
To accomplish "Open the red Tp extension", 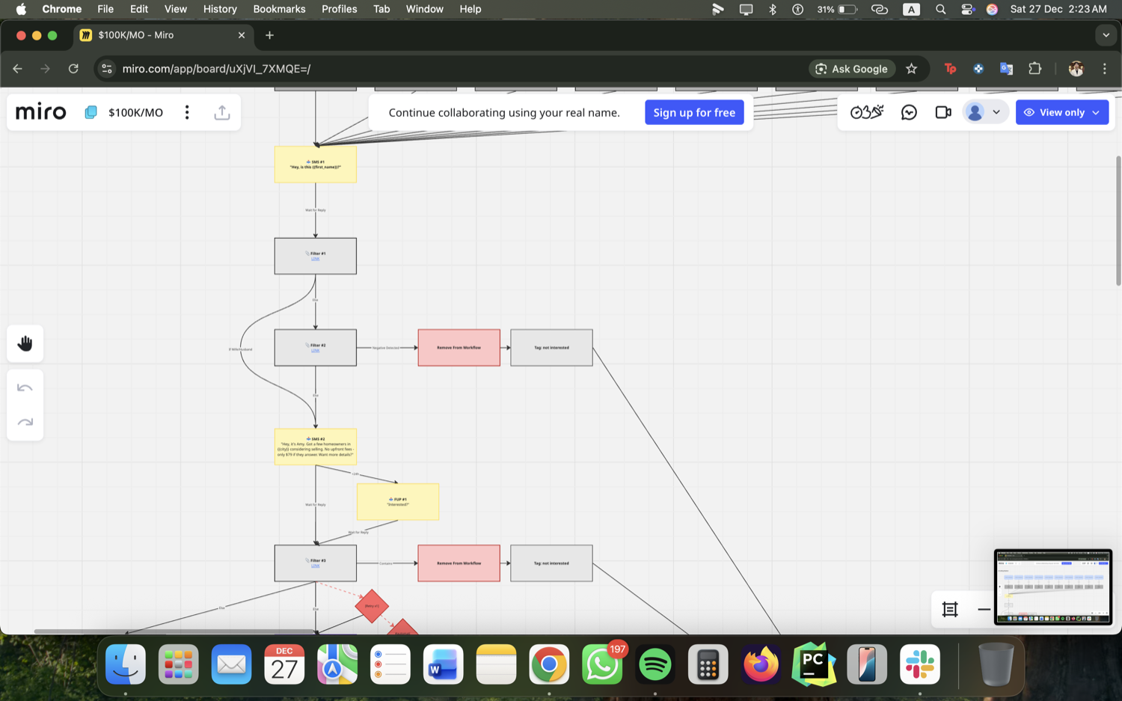I will [x=950, y=69].
